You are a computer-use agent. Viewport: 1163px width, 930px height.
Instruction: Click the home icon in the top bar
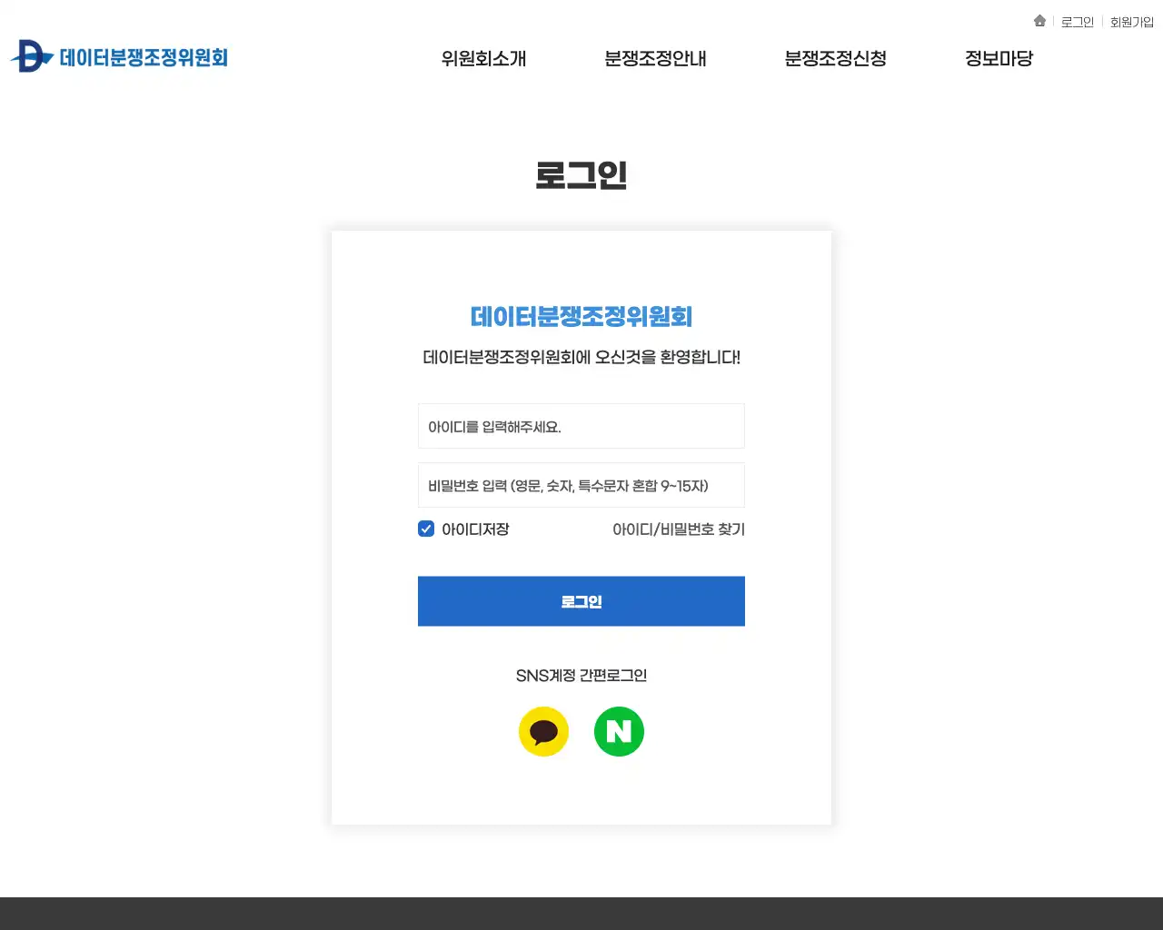coord(1039,20)
